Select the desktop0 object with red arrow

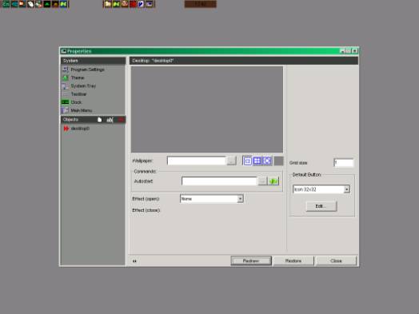tap(77, 129)
